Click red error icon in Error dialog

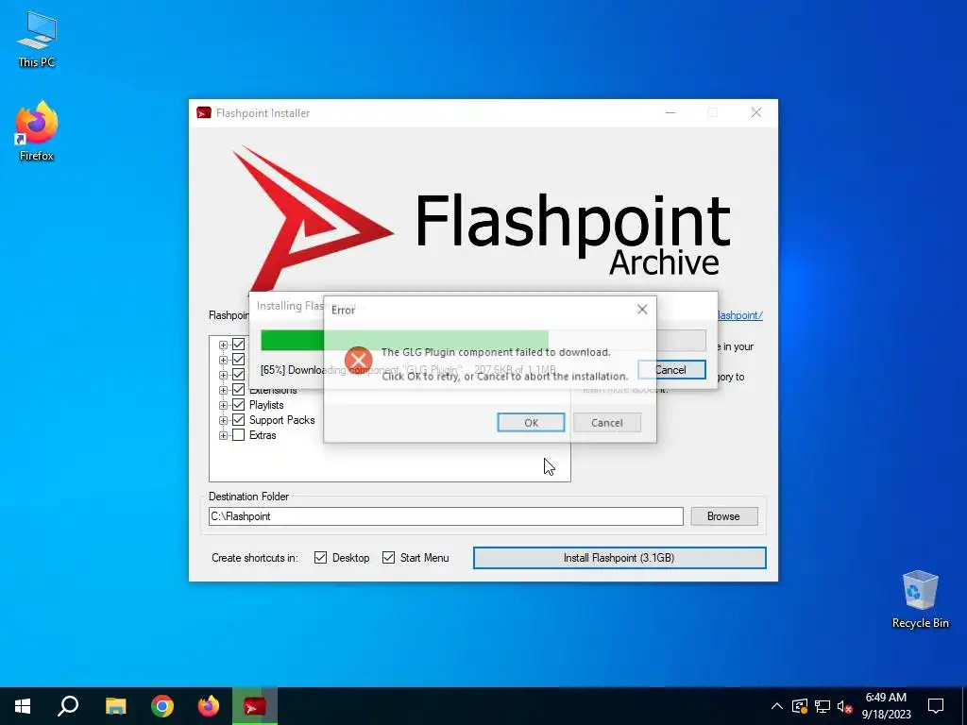(358, 361)
